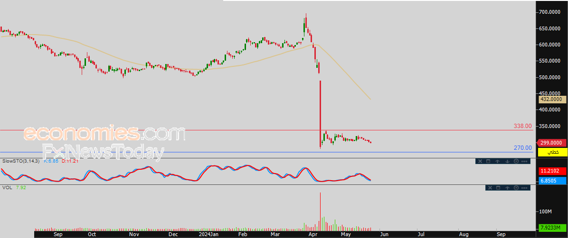Screen dimensions: 568x238
Task: Open more options for VOL panel
Action: [524, 188]
